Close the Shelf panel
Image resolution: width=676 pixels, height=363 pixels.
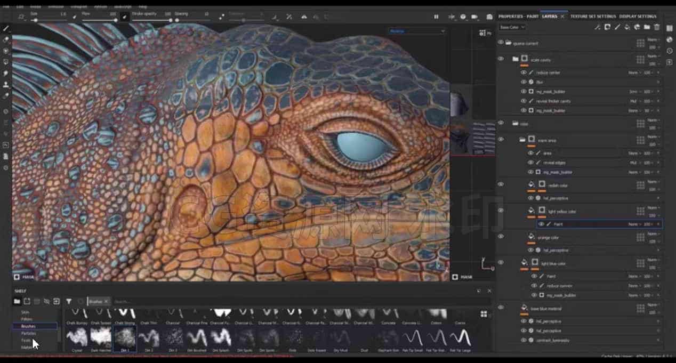pos(489,291)
